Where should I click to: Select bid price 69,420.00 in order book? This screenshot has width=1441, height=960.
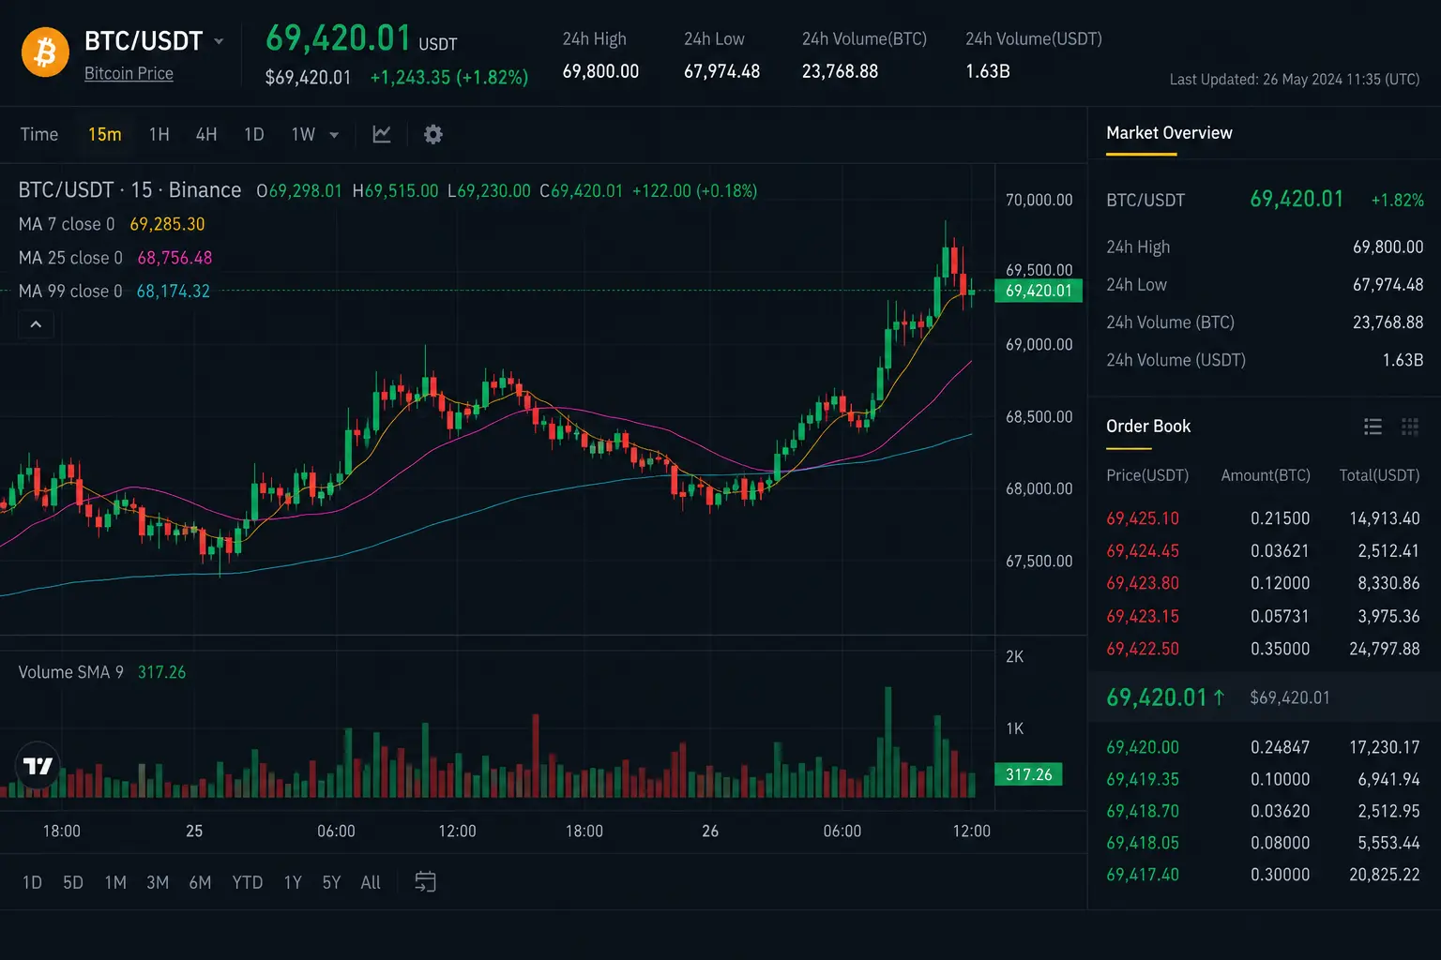(x=1143, y=747)
